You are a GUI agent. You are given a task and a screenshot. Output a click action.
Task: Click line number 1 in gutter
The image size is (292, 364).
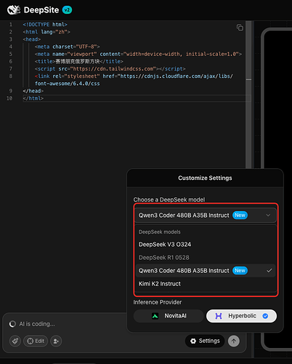point(11,25)
